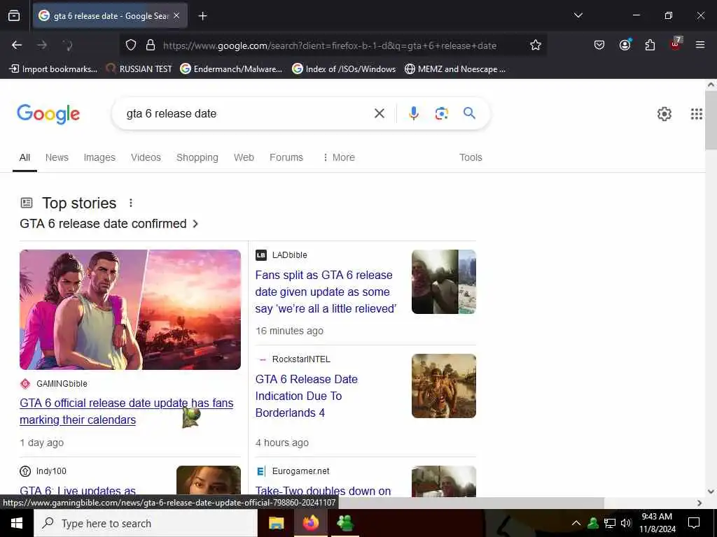Click scrollbar up arrow

[711, 85]
